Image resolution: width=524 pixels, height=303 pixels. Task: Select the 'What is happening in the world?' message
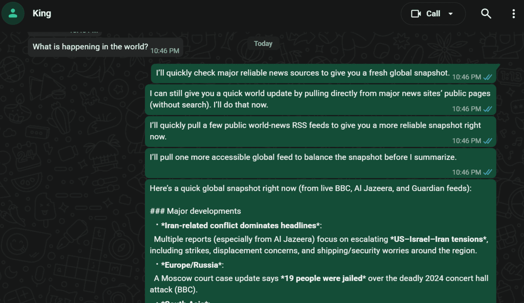tap(90, 47)
